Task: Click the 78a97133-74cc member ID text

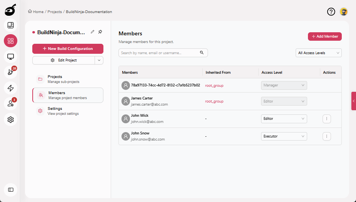Action: (166, 85)
